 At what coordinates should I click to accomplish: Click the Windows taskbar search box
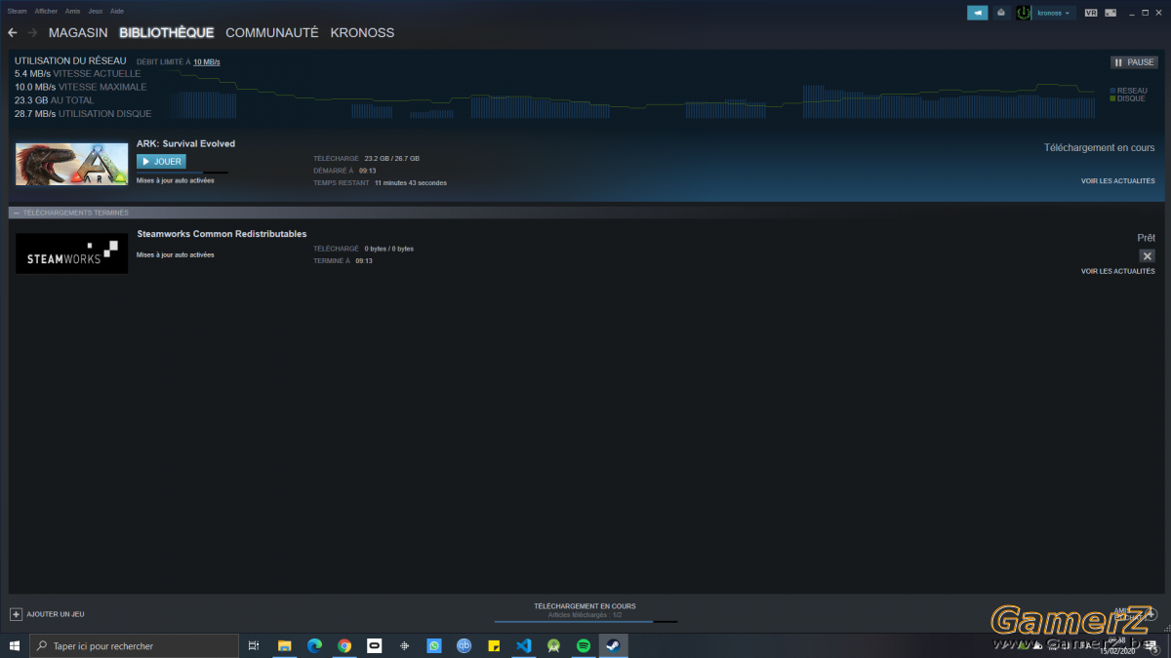pos(135,645)
